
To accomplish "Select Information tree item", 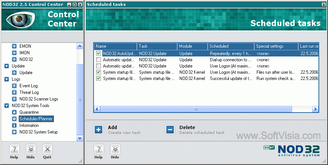I will point(29,125).
